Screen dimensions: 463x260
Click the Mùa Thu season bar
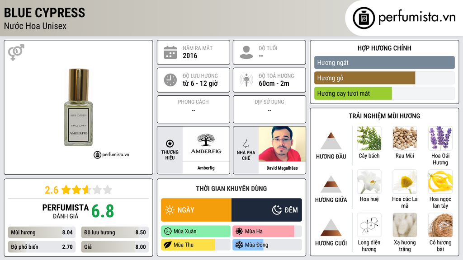click(196, 245)
